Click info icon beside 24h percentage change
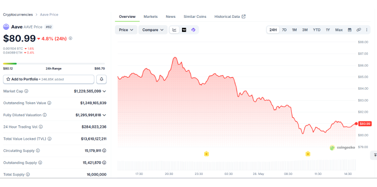Viewport: 377px width, 187px height. pos(70,38)
